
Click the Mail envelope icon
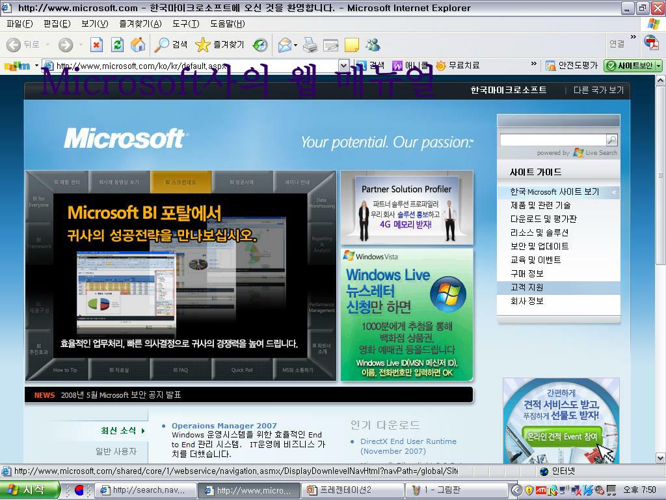click(x=285, y=45)
